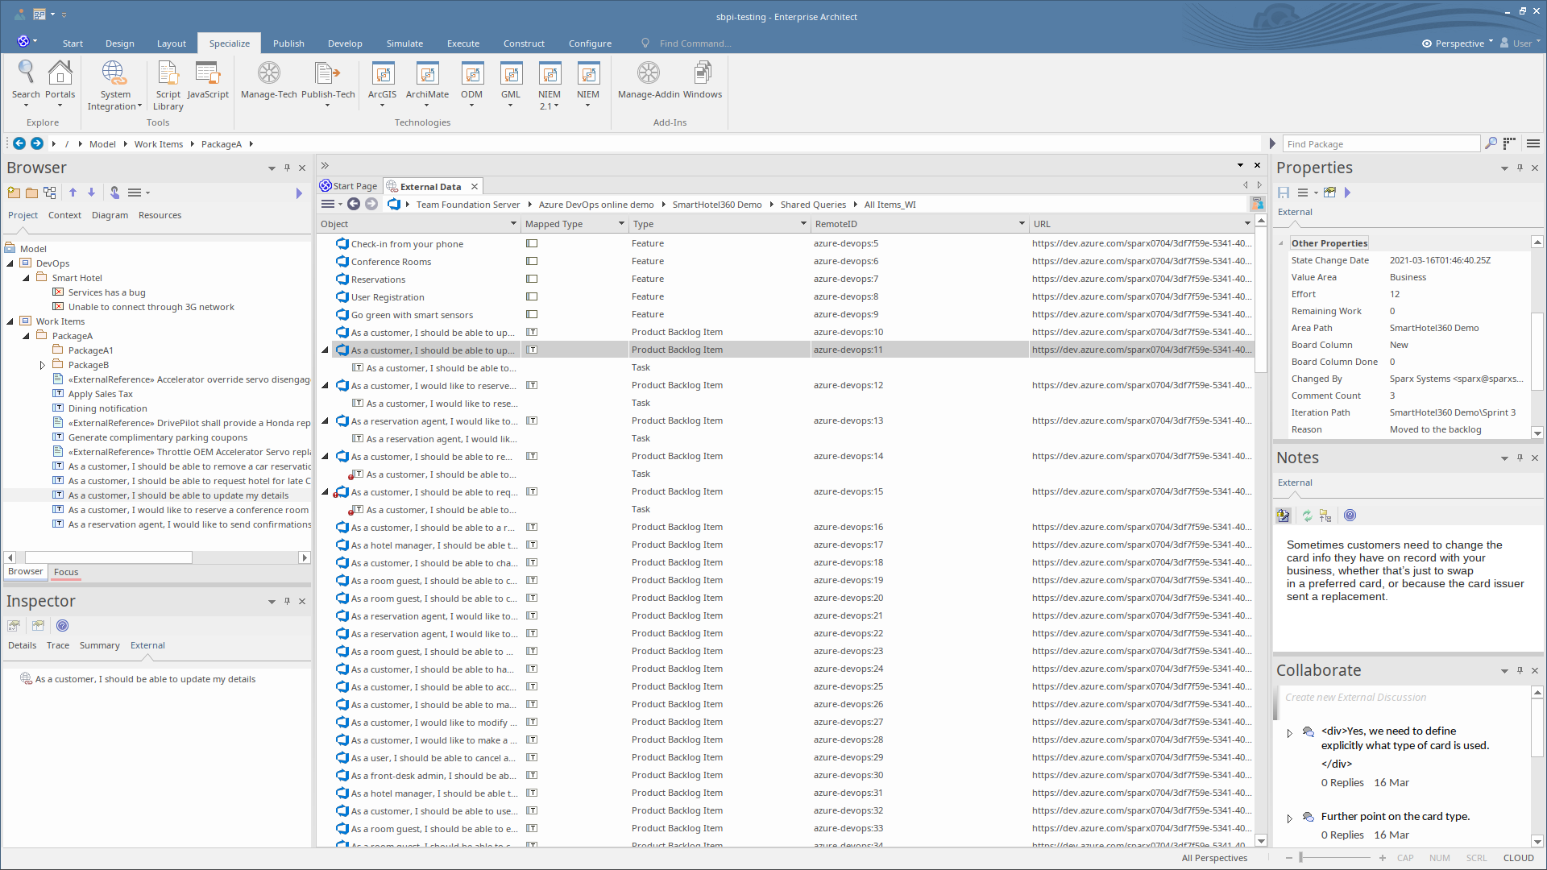
Task: Click the navigate forward arrow in breadcrumb bar
Action: pyautogui.click(x=37, y=143)
